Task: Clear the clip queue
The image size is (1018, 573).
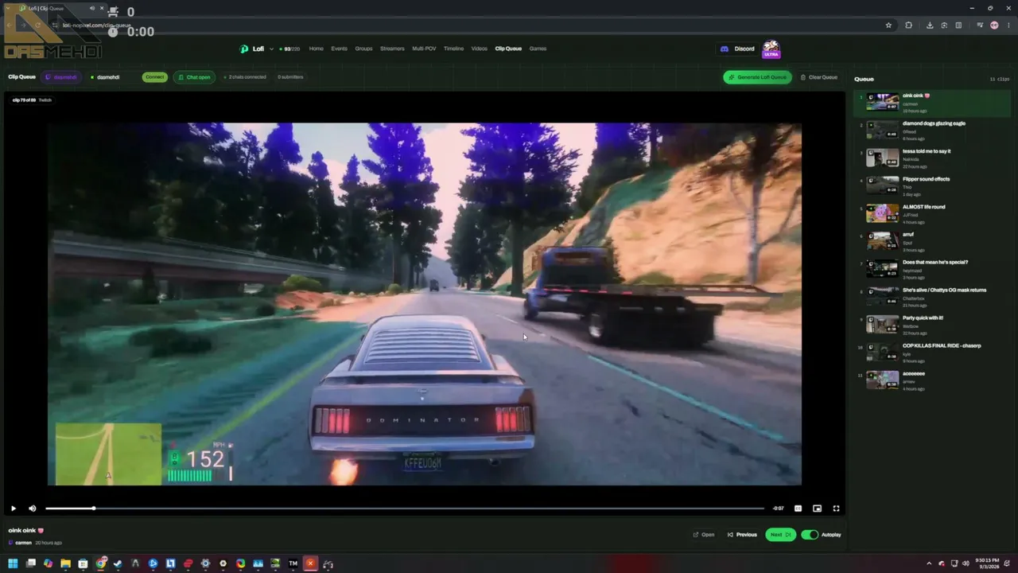Action: (818, 77)
